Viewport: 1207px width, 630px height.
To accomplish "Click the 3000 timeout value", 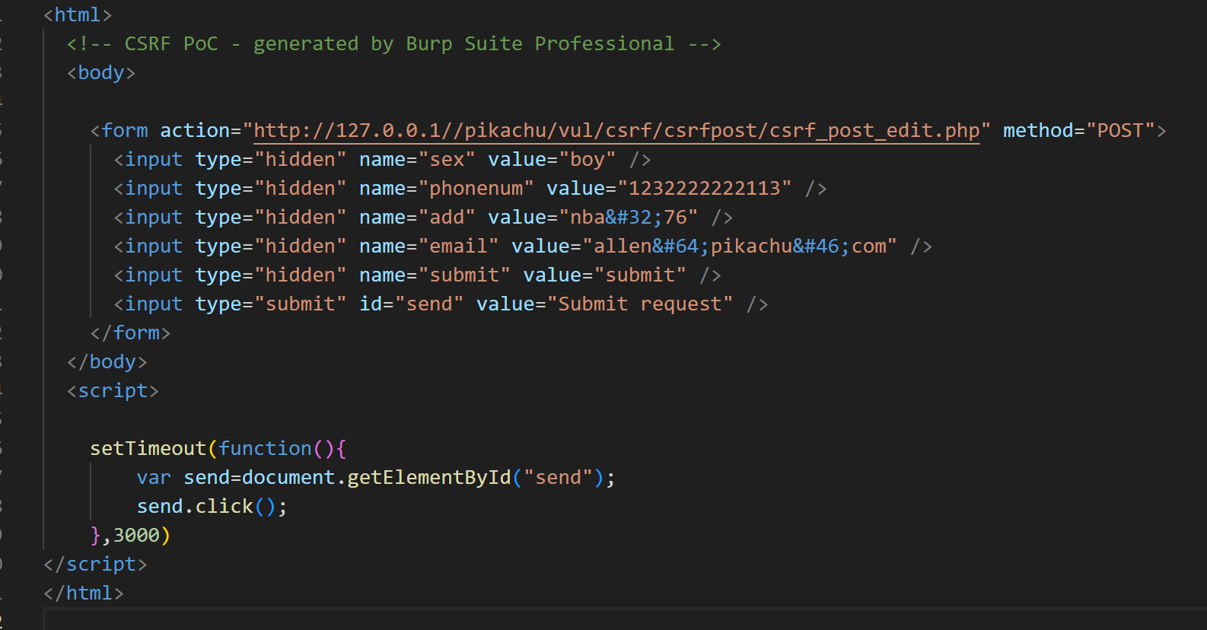I will pos(136,536).
